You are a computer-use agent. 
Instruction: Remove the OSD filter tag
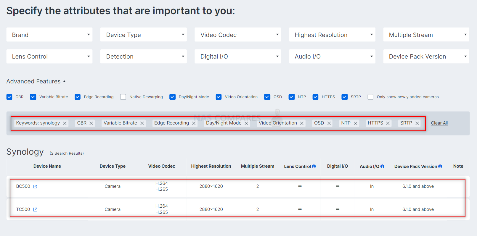(329, 123)
